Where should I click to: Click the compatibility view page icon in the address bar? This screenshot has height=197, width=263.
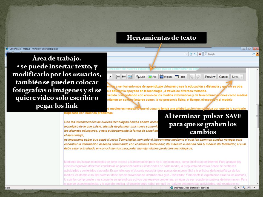pos(191,54)
